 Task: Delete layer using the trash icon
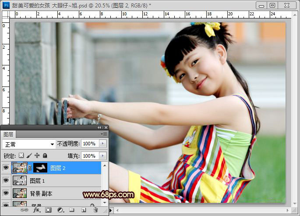[95, 210]
